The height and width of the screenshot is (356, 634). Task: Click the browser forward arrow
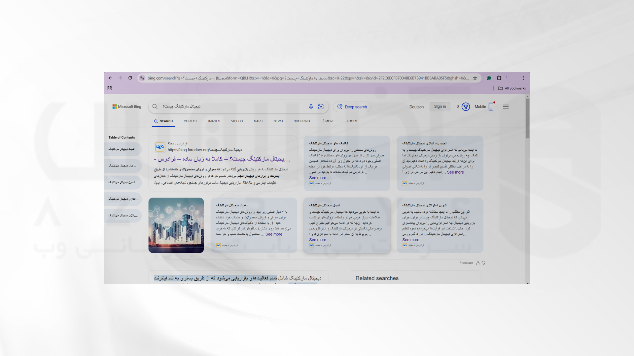pos(120,78)
